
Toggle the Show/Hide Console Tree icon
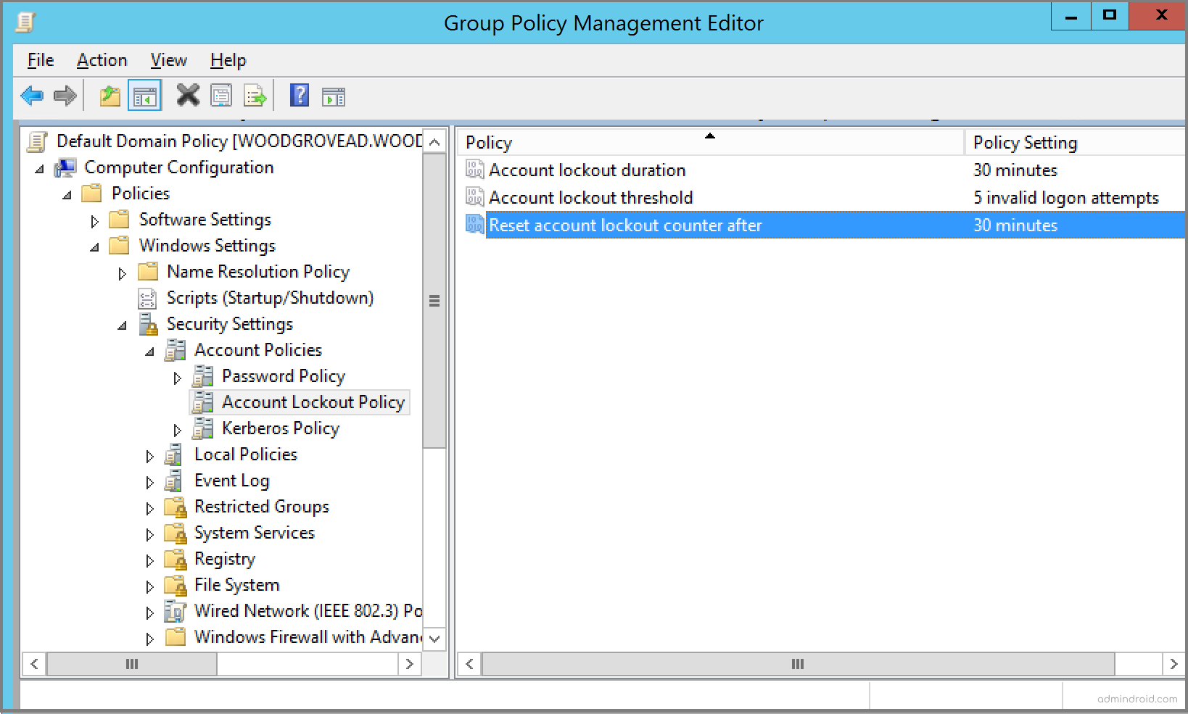(144, 95)
